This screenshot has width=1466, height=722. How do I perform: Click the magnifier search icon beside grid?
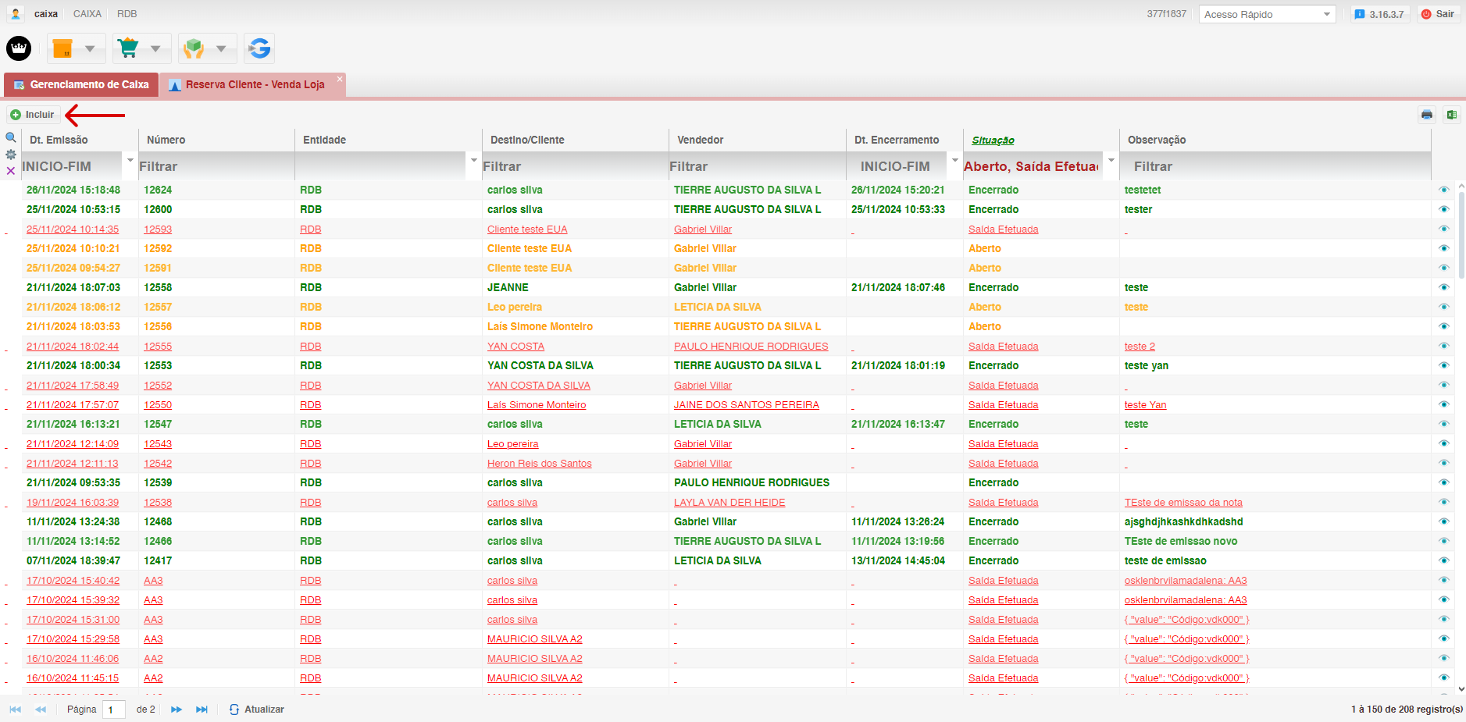11,138
